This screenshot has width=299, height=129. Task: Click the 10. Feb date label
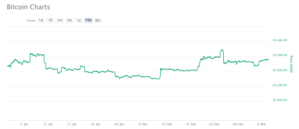coord(167,124)
